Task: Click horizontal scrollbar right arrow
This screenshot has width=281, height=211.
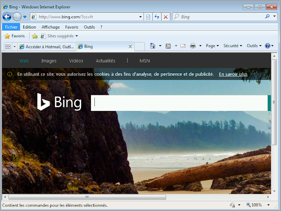Action: coord(268,197)
